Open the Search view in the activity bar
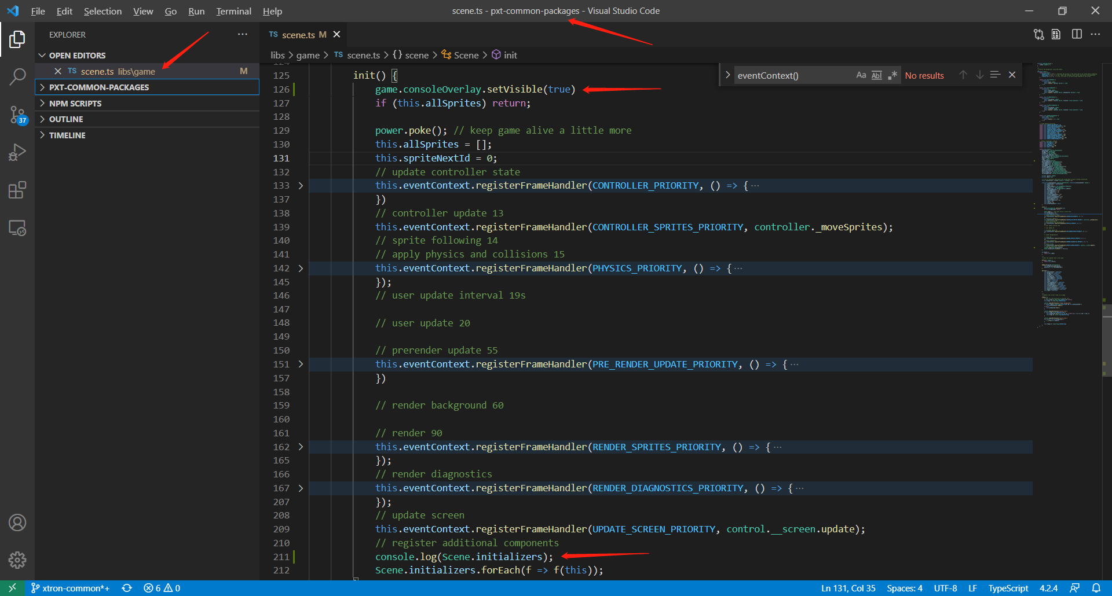The image size is (1112, 596). [18, 76]
